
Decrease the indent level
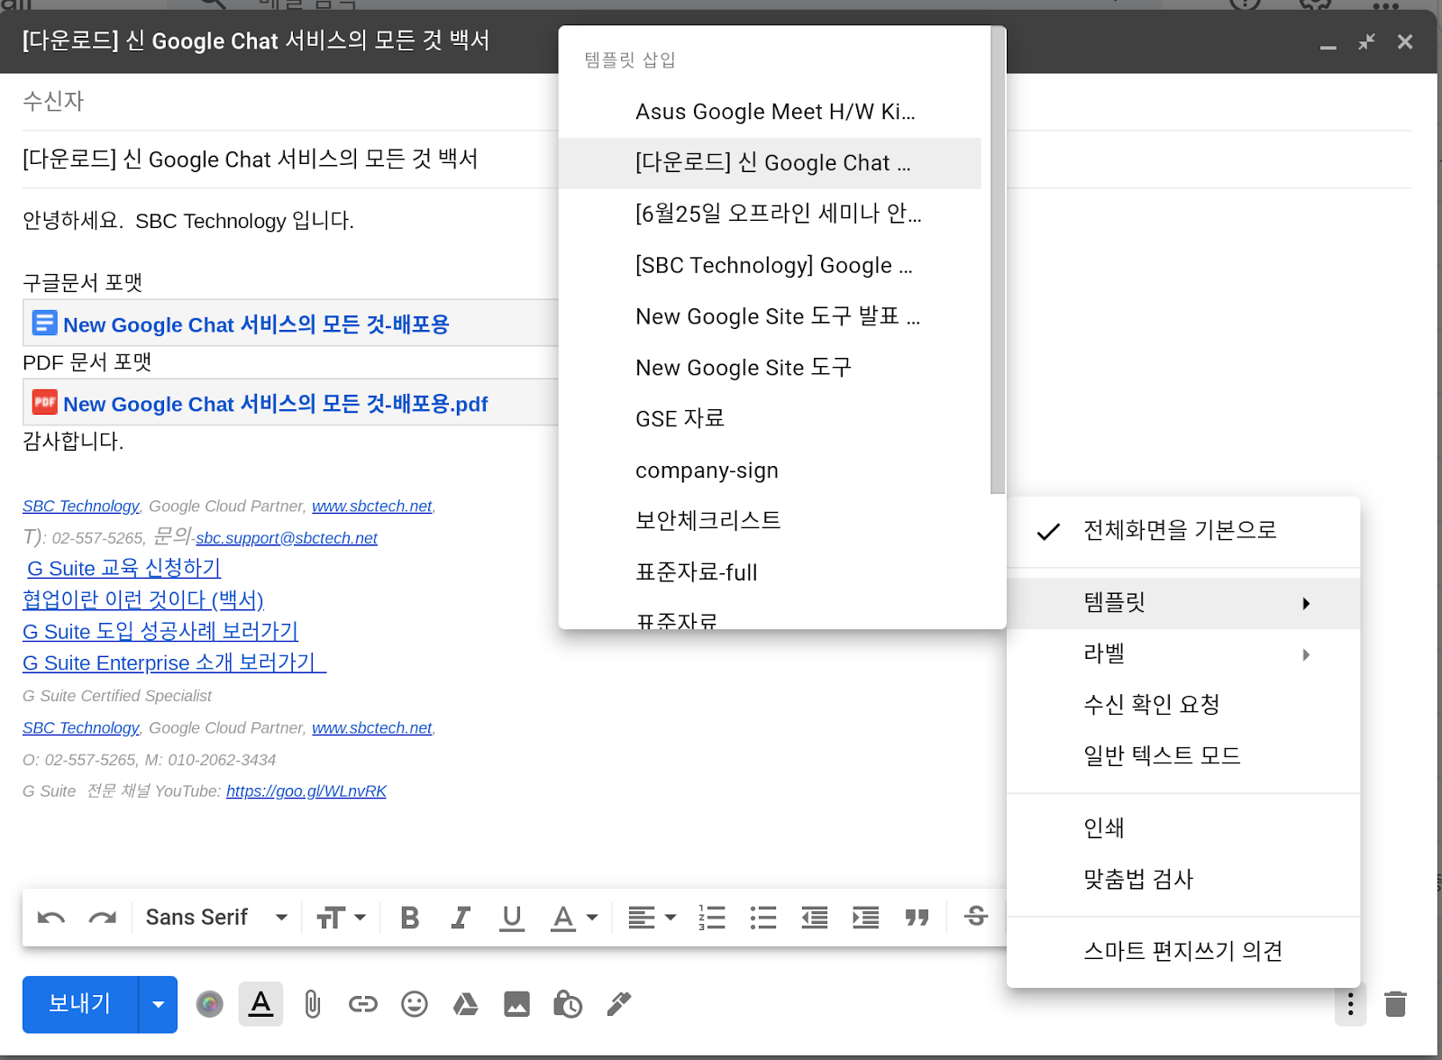click(x=815, y=918)
